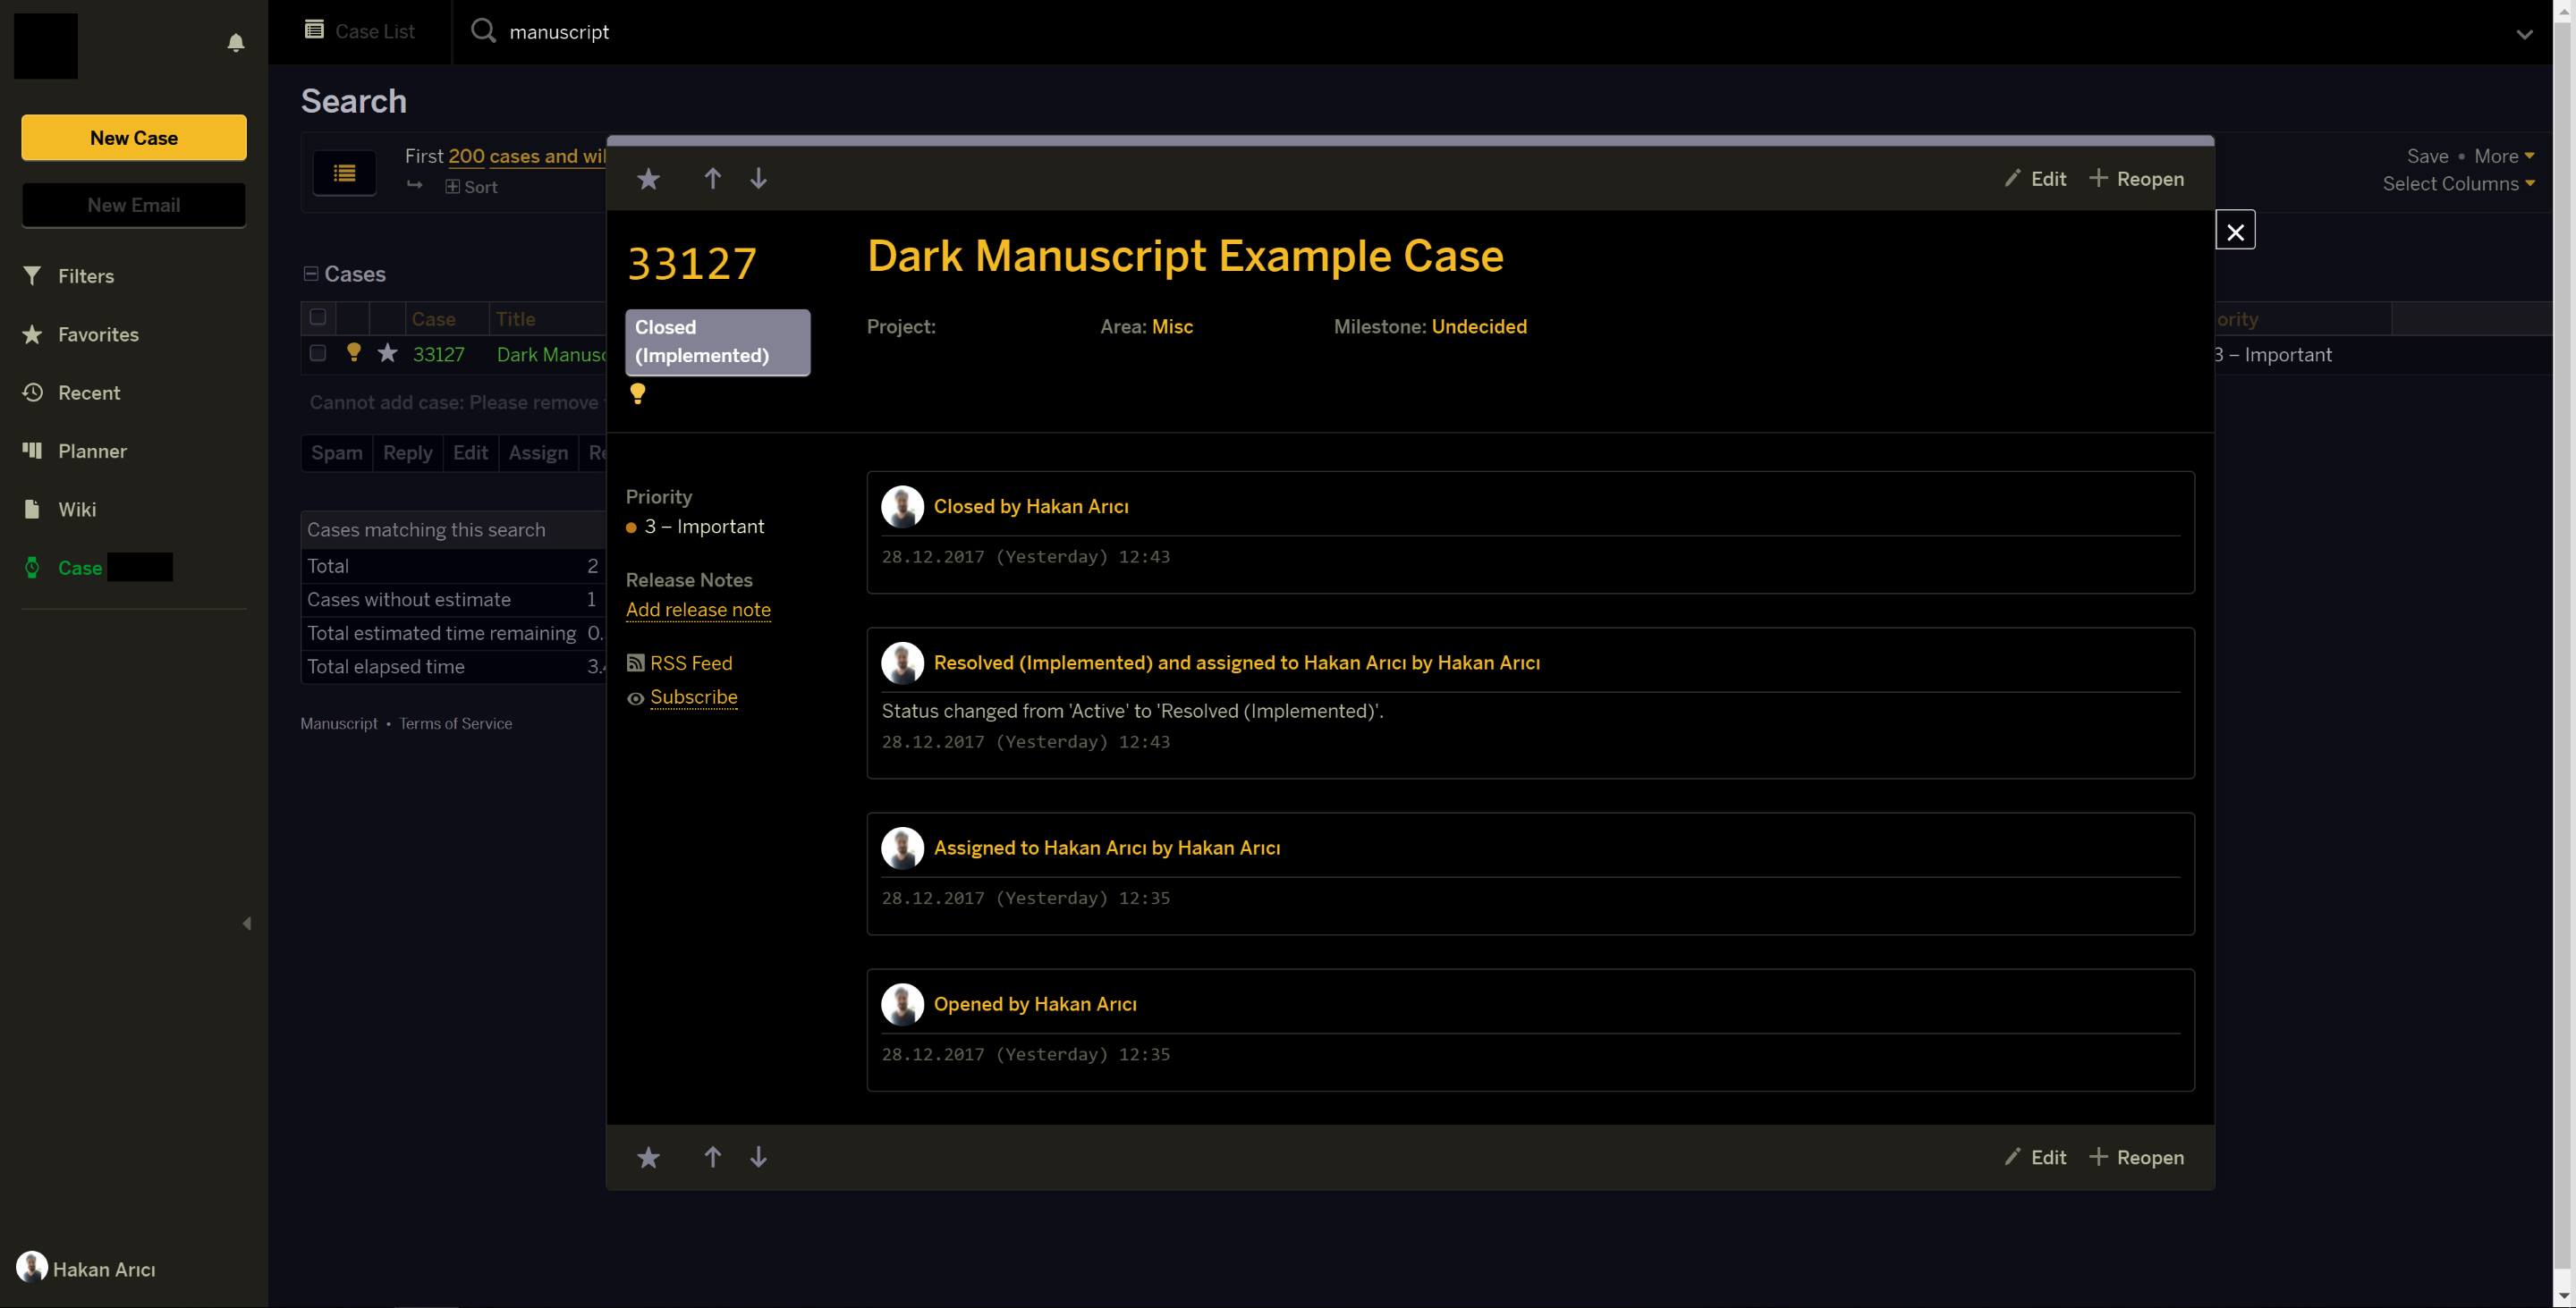Toggle the select-all cases header checkbox
The image size is (2576, 1308).
tap(318, 317)
